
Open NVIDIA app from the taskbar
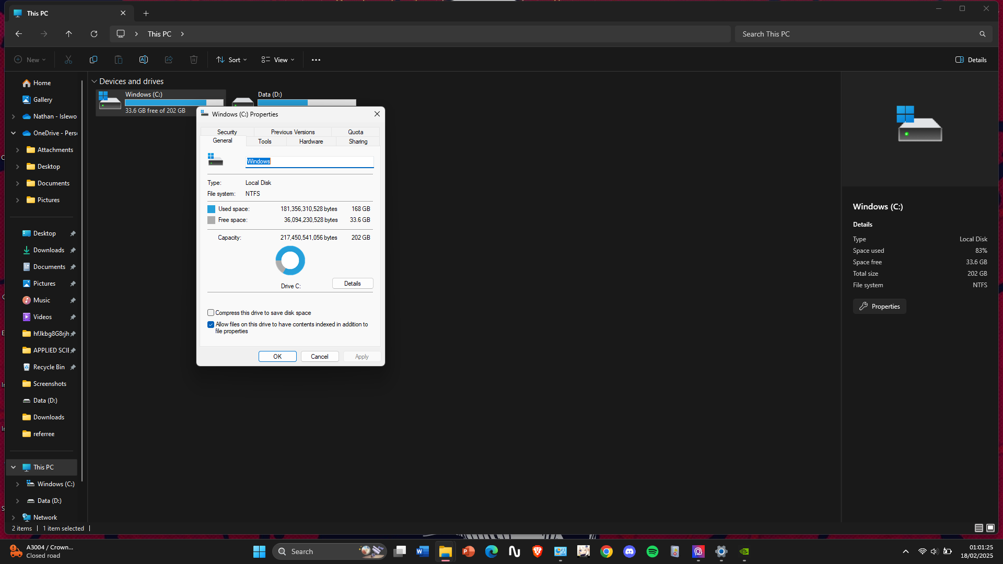coord(744,551)
